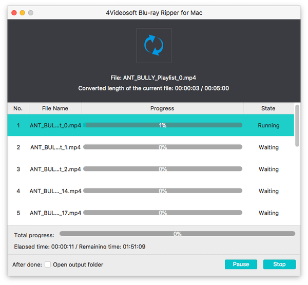
Task: Click the file list vertical scrollbar
Action: tap(297, 126)
